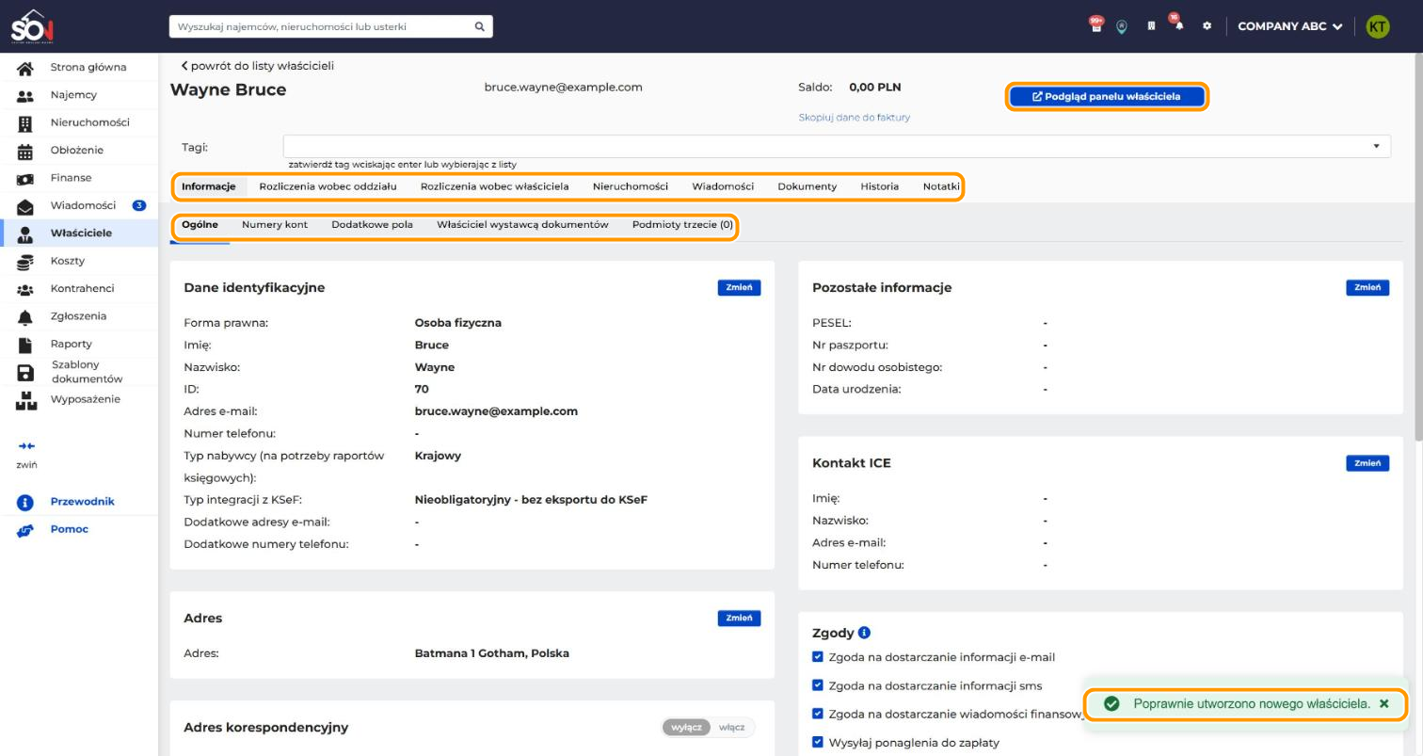Follow Skopiuj dane do faktury link

coord(854,118)
